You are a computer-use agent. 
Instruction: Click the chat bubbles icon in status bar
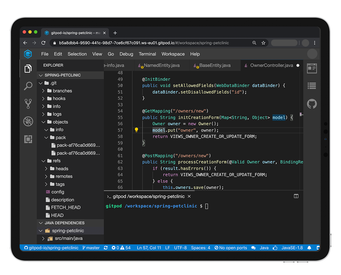coord(253,248)
